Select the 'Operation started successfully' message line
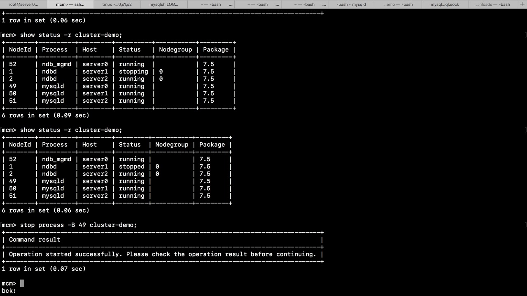527x296 pixels. click(163, 254)
